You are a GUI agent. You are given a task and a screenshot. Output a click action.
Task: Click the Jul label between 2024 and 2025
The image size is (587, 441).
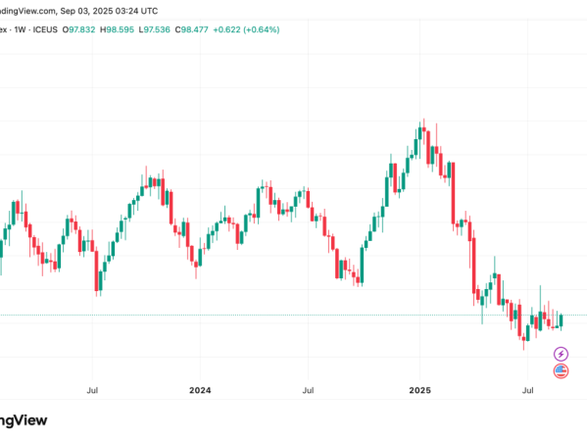point(308,390)
